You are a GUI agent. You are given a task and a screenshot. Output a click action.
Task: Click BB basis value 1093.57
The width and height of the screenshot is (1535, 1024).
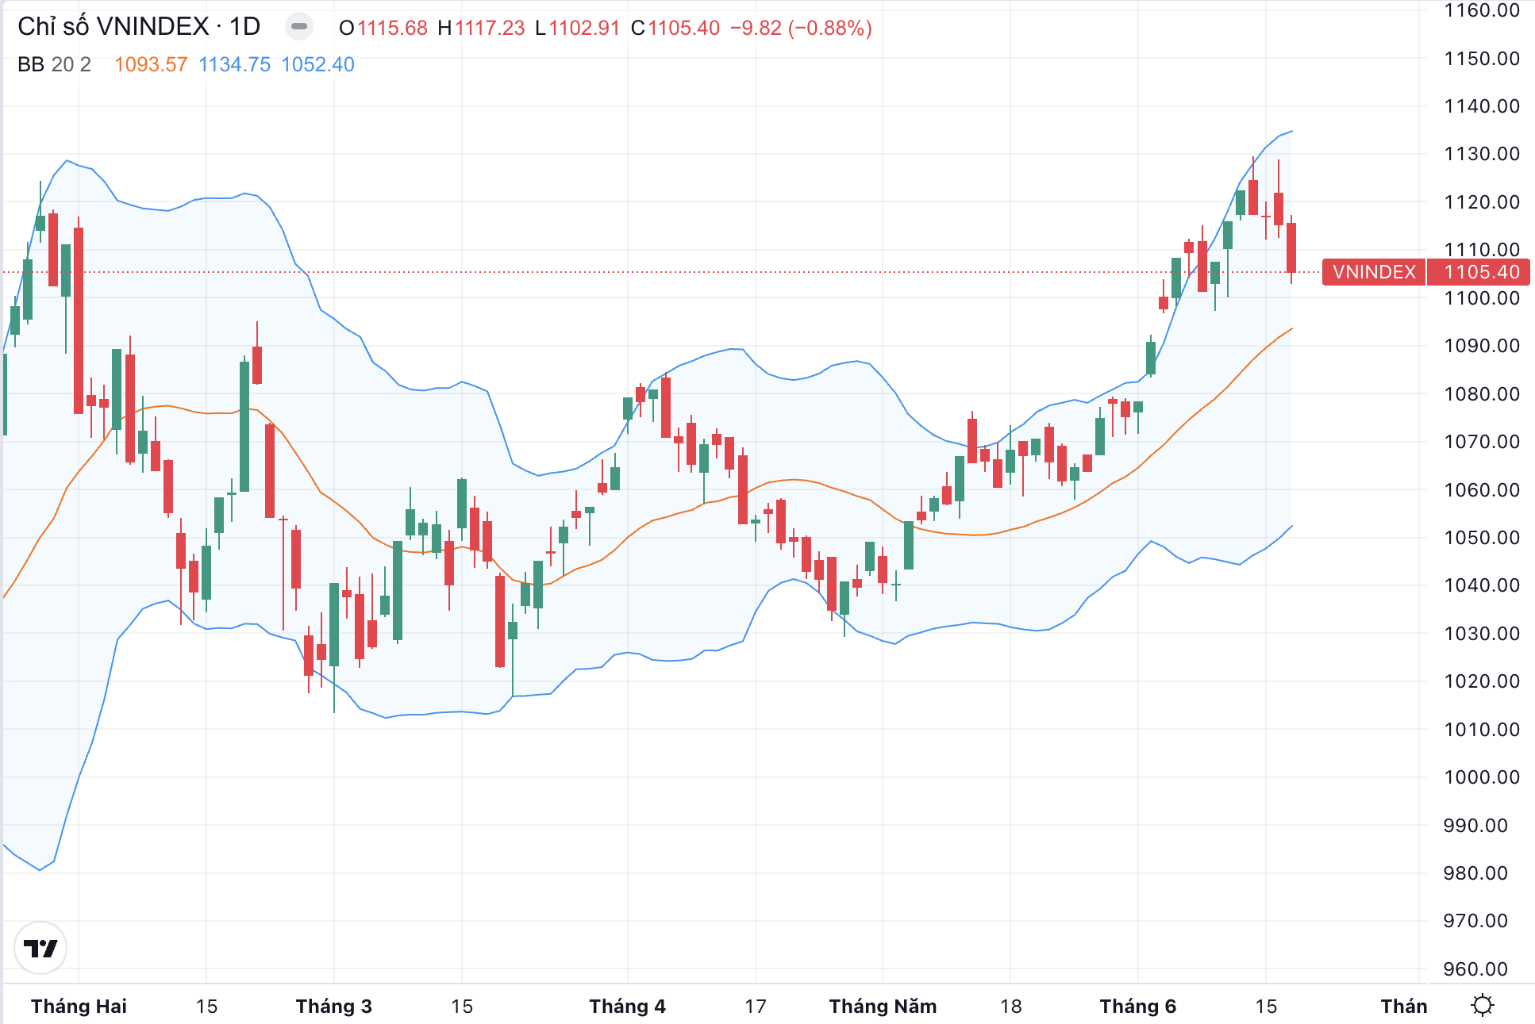point(151,64)
